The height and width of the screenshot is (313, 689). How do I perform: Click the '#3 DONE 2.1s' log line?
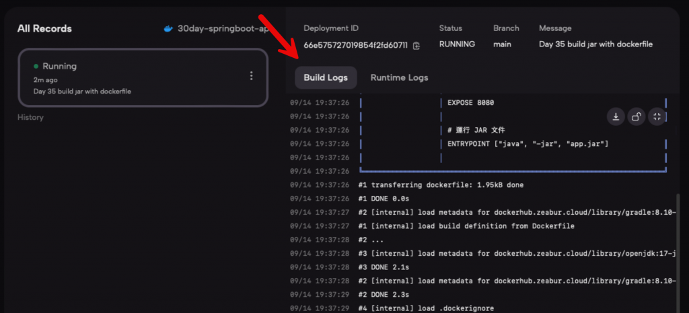[385, 267]
